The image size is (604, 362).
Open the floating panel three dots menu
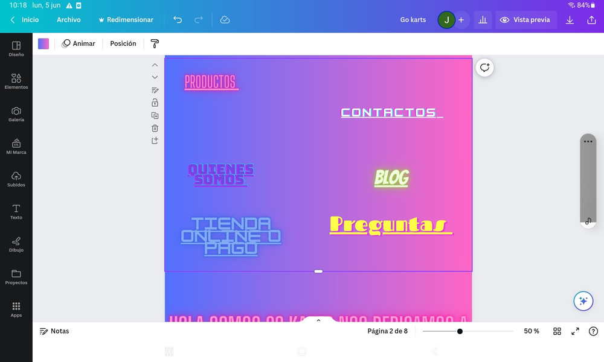(x=588, y=142)
